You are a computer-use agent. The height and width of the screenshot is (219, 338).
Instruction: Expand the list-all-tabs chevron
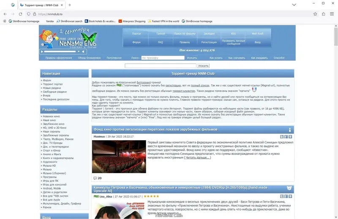[x=294, y=5]
